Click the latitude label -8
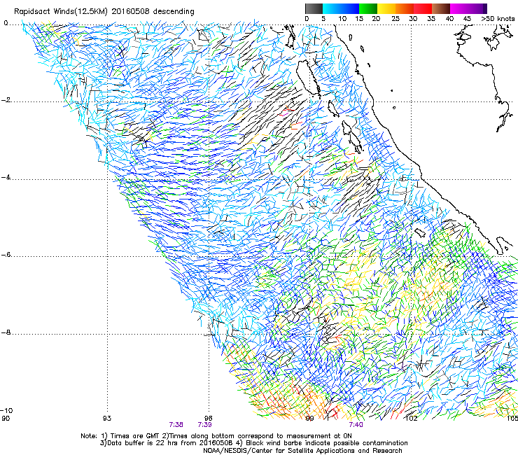The image size is (518, 455). [6, 332]
